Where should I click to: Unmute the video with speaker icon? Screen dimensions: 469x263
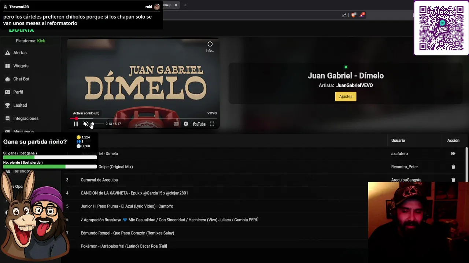pyautogui.click(x=86, y=124)
